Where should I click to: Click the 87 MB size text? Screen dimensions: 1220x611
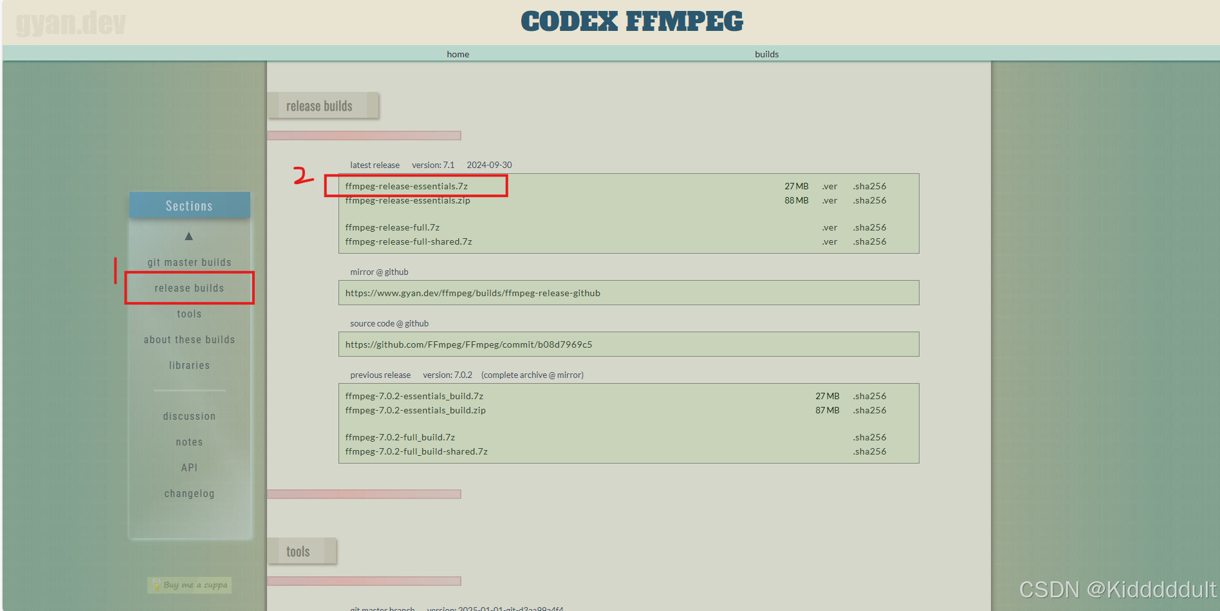(x=827, y=410)
